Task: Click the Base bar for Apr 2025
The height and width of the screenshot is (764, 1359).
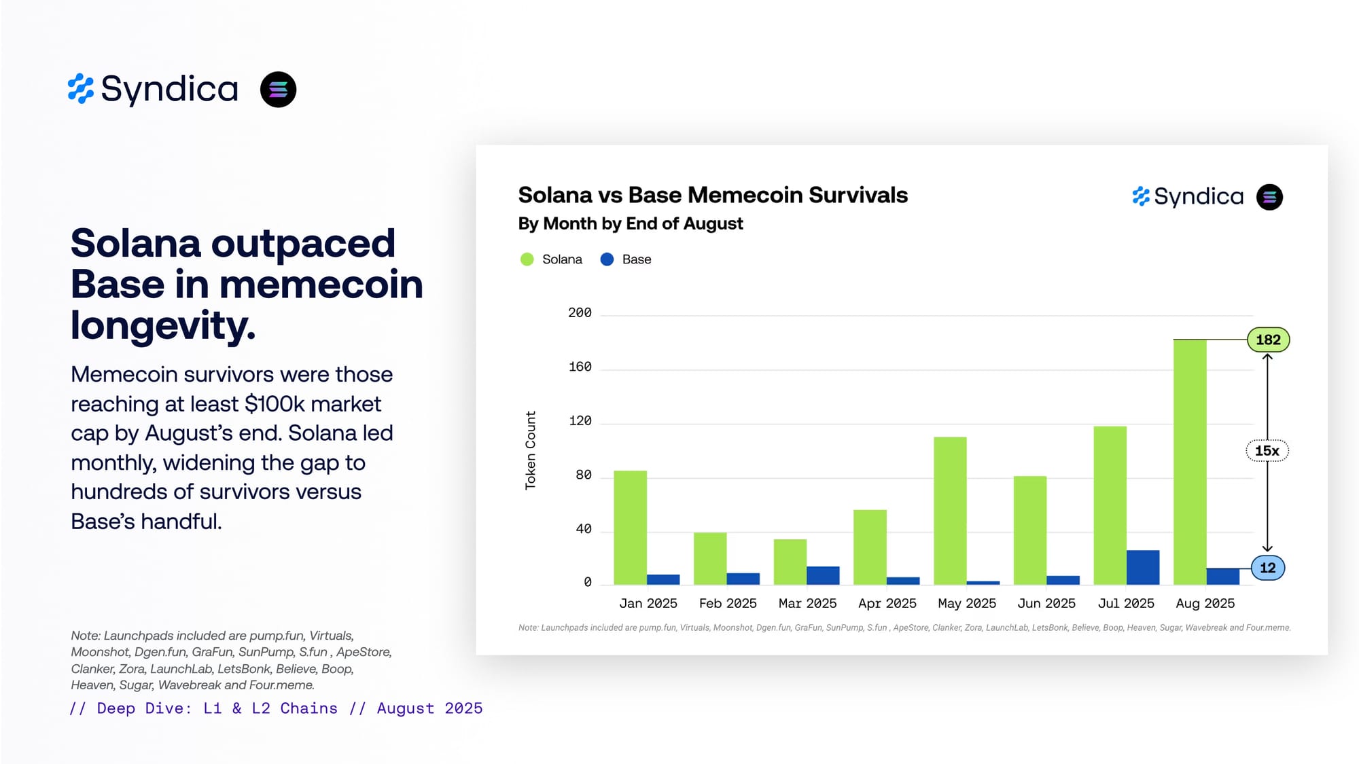Action: tap(903, 581)
